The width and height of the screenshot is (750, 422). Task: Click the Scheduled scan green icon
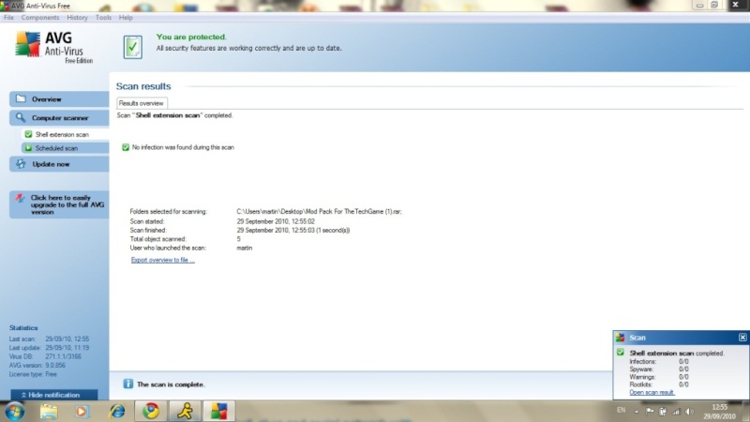[x=28, y=148]
